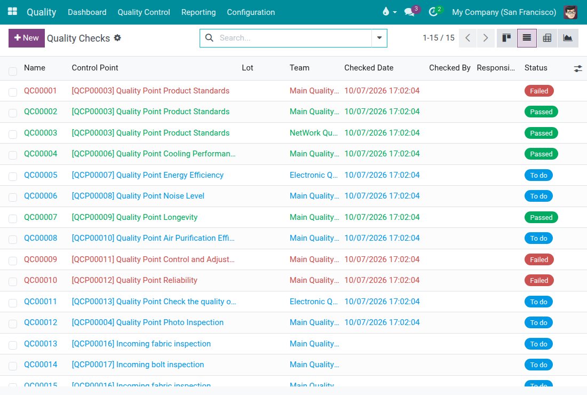
Task: Create a new quality check with New
Action: tap(27, 38)
